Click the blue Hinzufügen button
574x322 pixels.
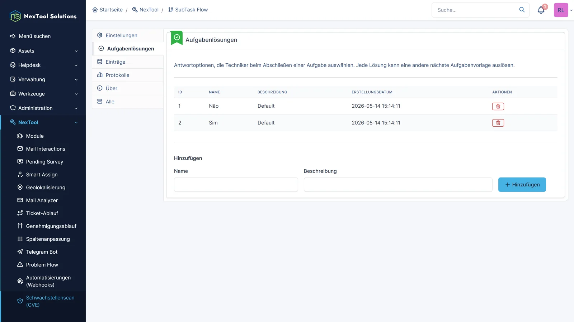(x=522, y=185)
